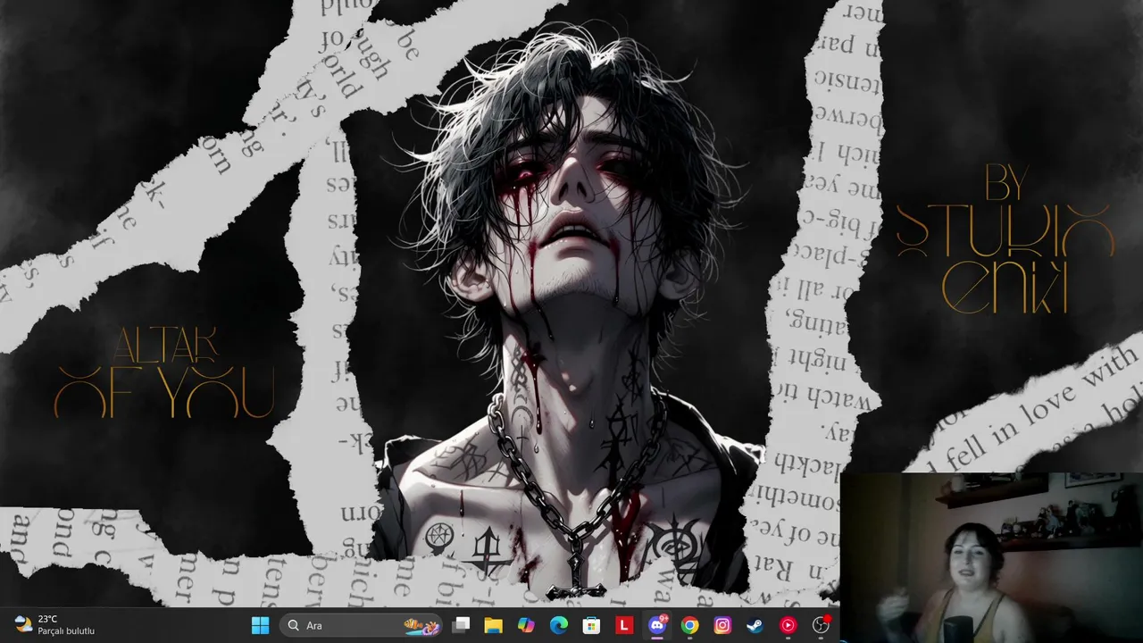This screenshot has width=1143, height=643.
Task: Open Discord from the taskbar
Action: coord(657,625)
